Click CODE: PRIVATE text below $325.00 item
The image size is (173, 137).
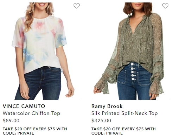point(107,133)
